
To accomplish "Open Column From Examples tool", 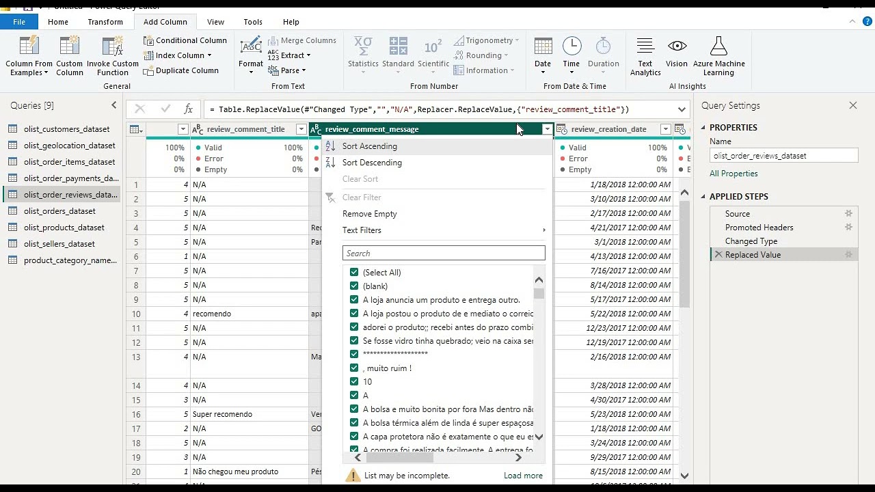I will point(29,56).
